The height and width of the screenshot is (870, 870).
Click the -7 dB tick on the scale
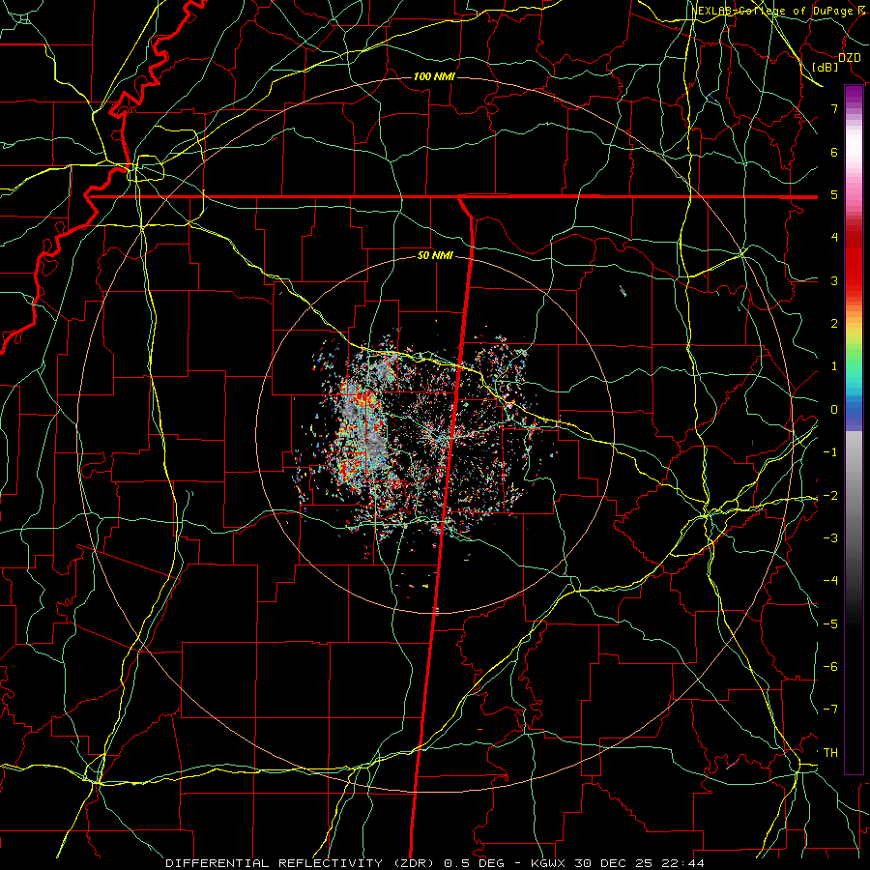pyautogui.click(x=830, y=710)
